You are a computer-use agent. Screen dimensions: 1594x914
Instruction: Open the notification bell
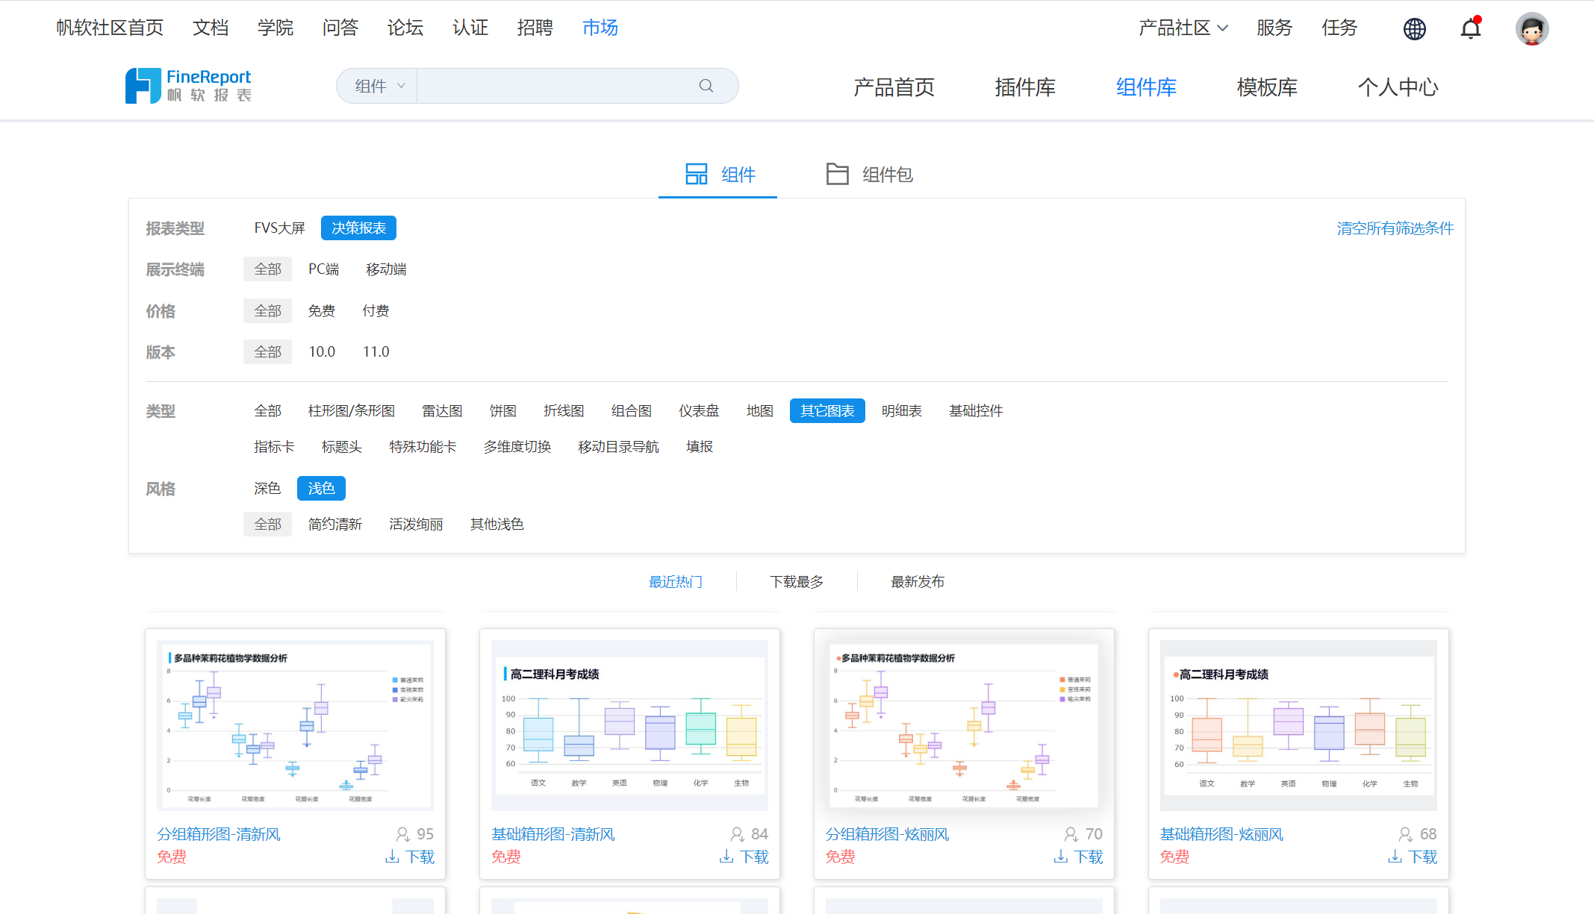click(1470, 28)
